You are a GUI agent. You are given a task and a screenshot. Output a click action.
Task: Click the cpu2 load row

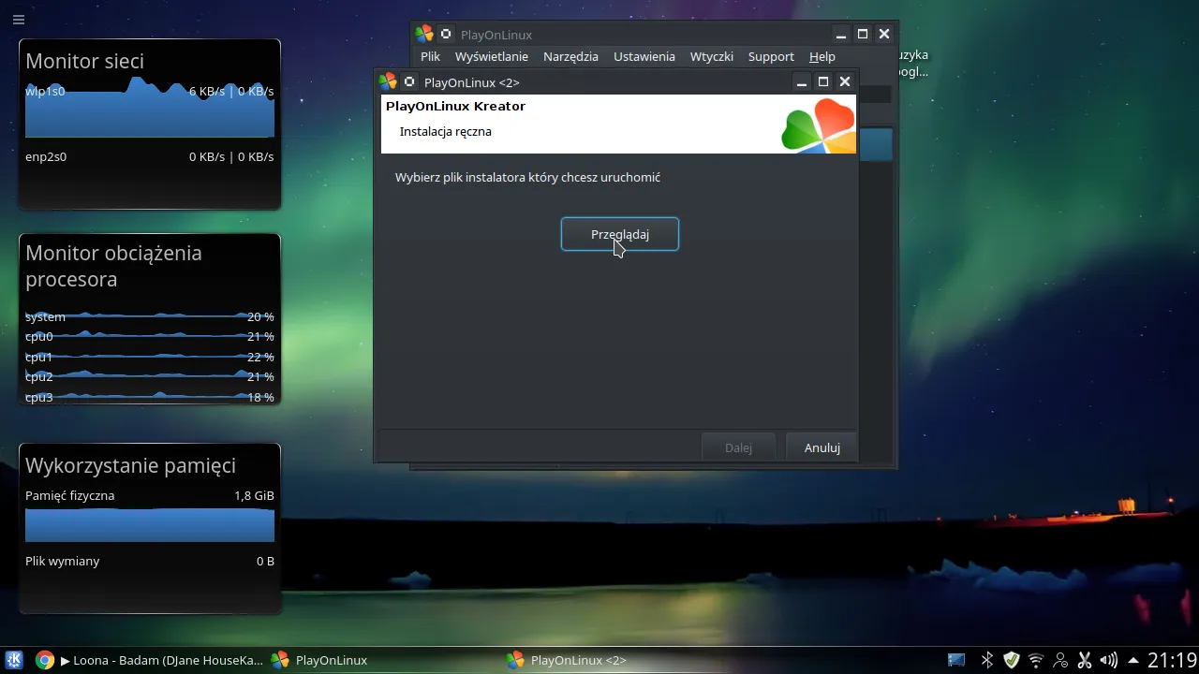(x=150, y=376)
